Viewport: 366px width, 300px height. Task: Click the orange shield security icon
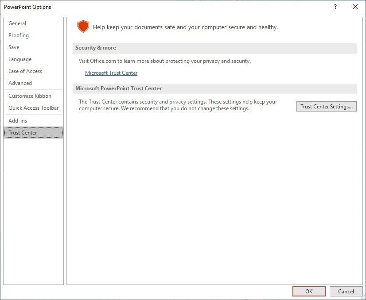pos(83,27)
